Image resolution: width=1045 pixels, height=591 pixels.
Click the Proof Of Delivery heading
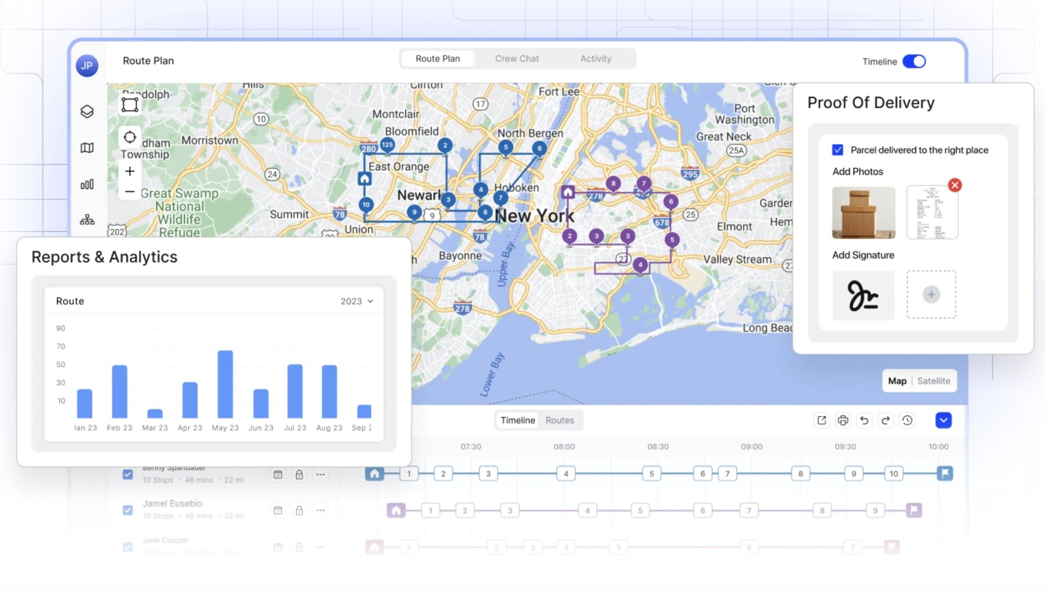click(x=871, y=102)
